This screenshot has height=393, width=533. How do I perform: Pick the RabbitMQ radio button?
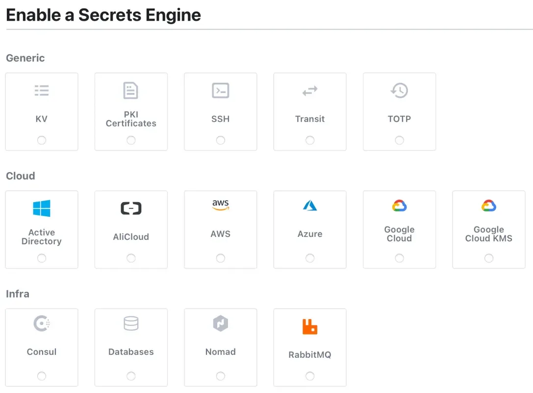point(310,376)
